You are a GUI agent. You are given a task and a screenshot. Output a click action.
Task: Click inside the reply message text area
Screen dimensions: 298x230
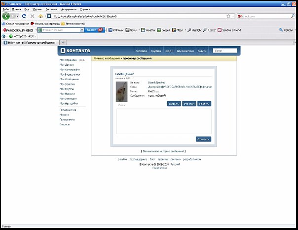(x=163, y=121)
